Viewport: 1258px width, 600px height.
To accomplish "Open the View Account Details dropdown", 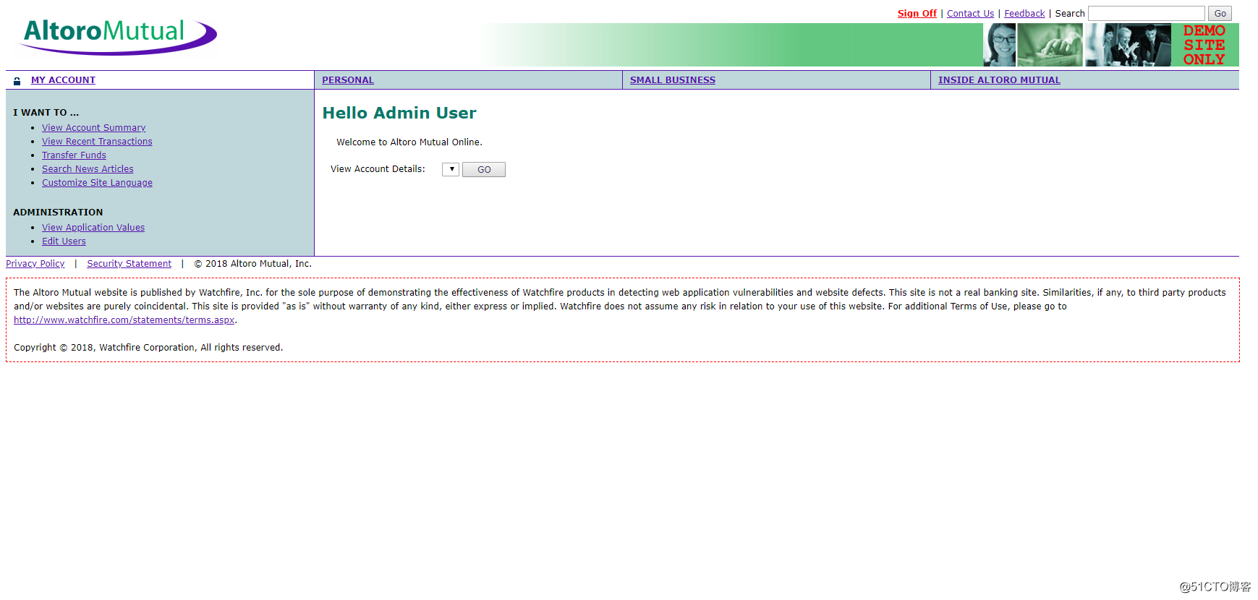I will [x=451, y=169].
